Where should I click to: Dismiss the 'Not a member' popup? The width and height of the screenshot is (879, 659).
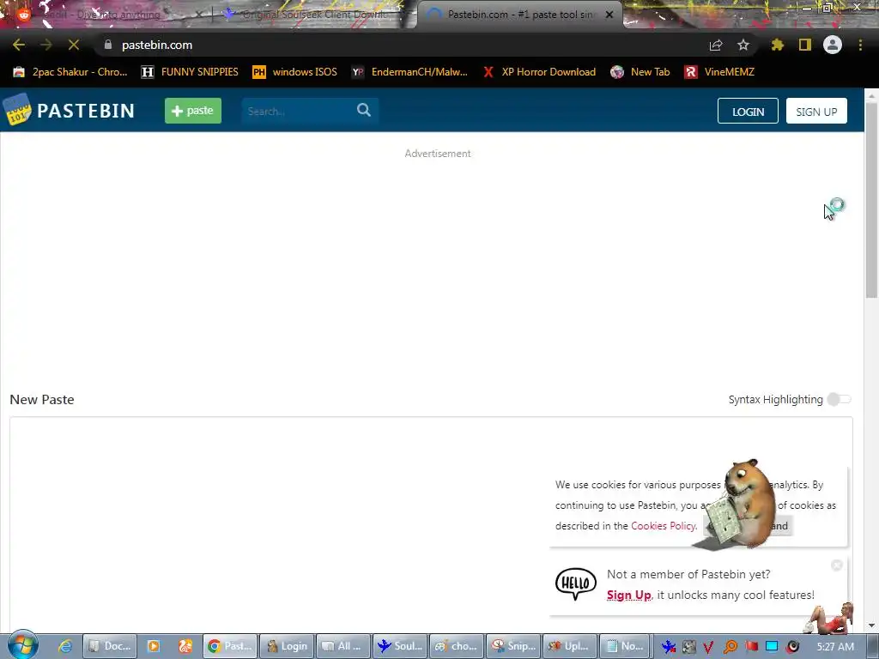[837, 565]
